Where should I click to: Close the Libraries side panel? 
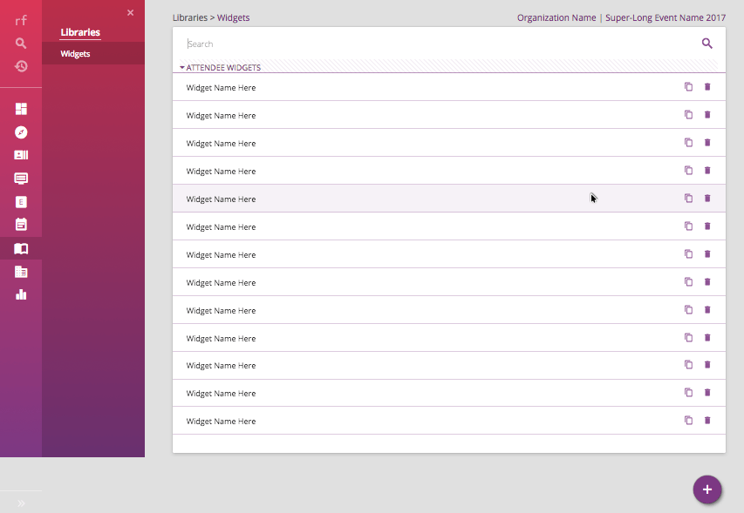(x=131, y=13)
